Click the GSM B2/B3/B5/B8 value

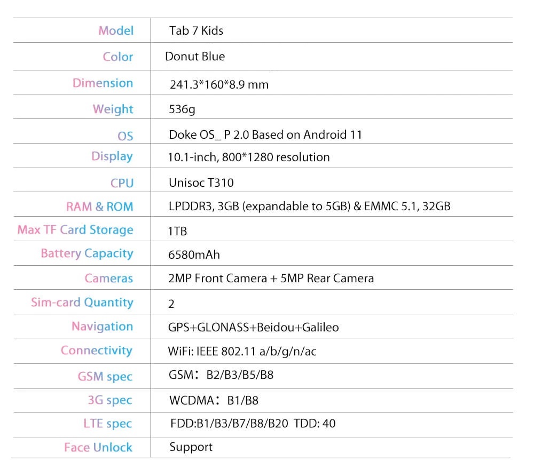221,375
